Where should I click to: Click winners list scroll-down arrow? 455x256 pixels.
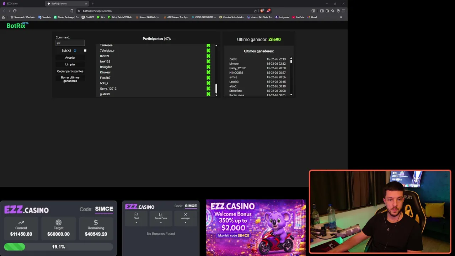pyautogui.click(x=291, y=95)
